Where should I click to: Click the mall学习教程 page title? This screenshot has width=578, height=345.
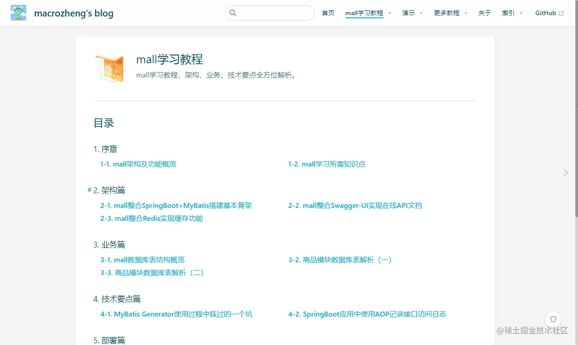170,59
